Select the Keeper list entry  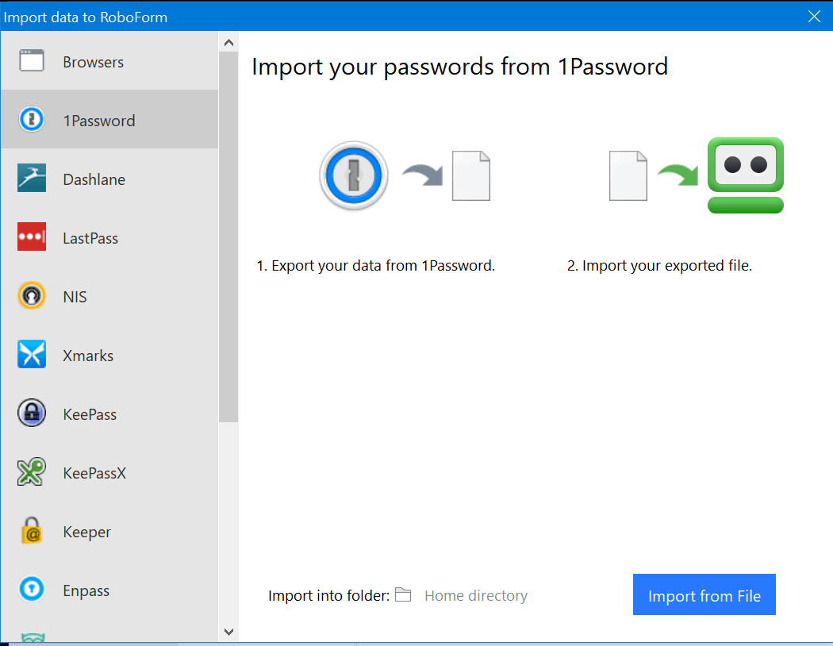coord(109,531)
